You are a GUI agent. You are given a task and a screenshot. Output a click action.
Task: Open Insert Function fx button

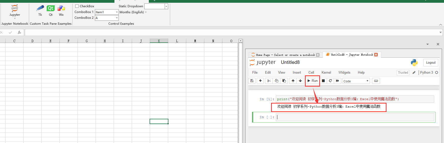(19, 32)
